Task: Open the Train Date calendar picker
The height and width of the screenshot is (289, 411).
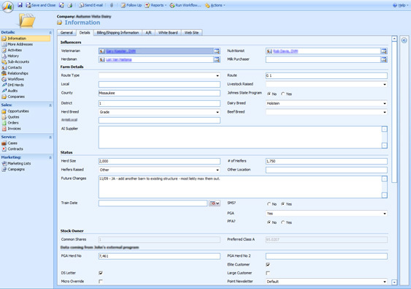Action: coord(215,203)
